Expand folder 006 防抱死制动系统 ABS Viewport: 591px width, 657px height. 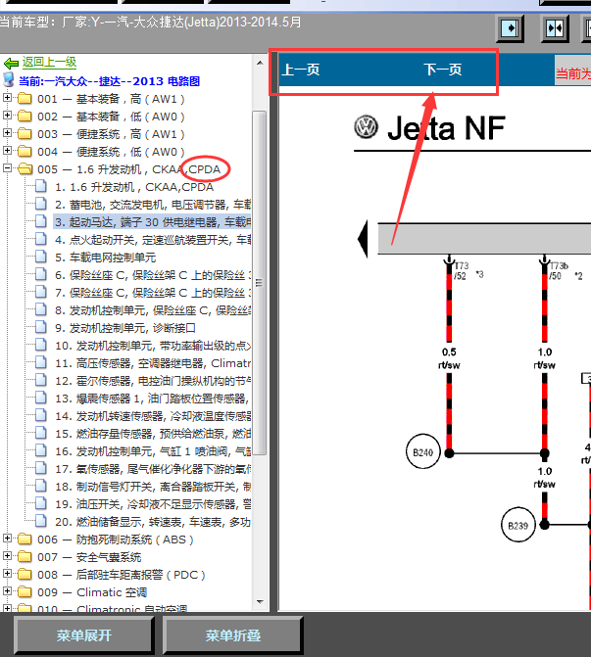click(x=7, y=538)
